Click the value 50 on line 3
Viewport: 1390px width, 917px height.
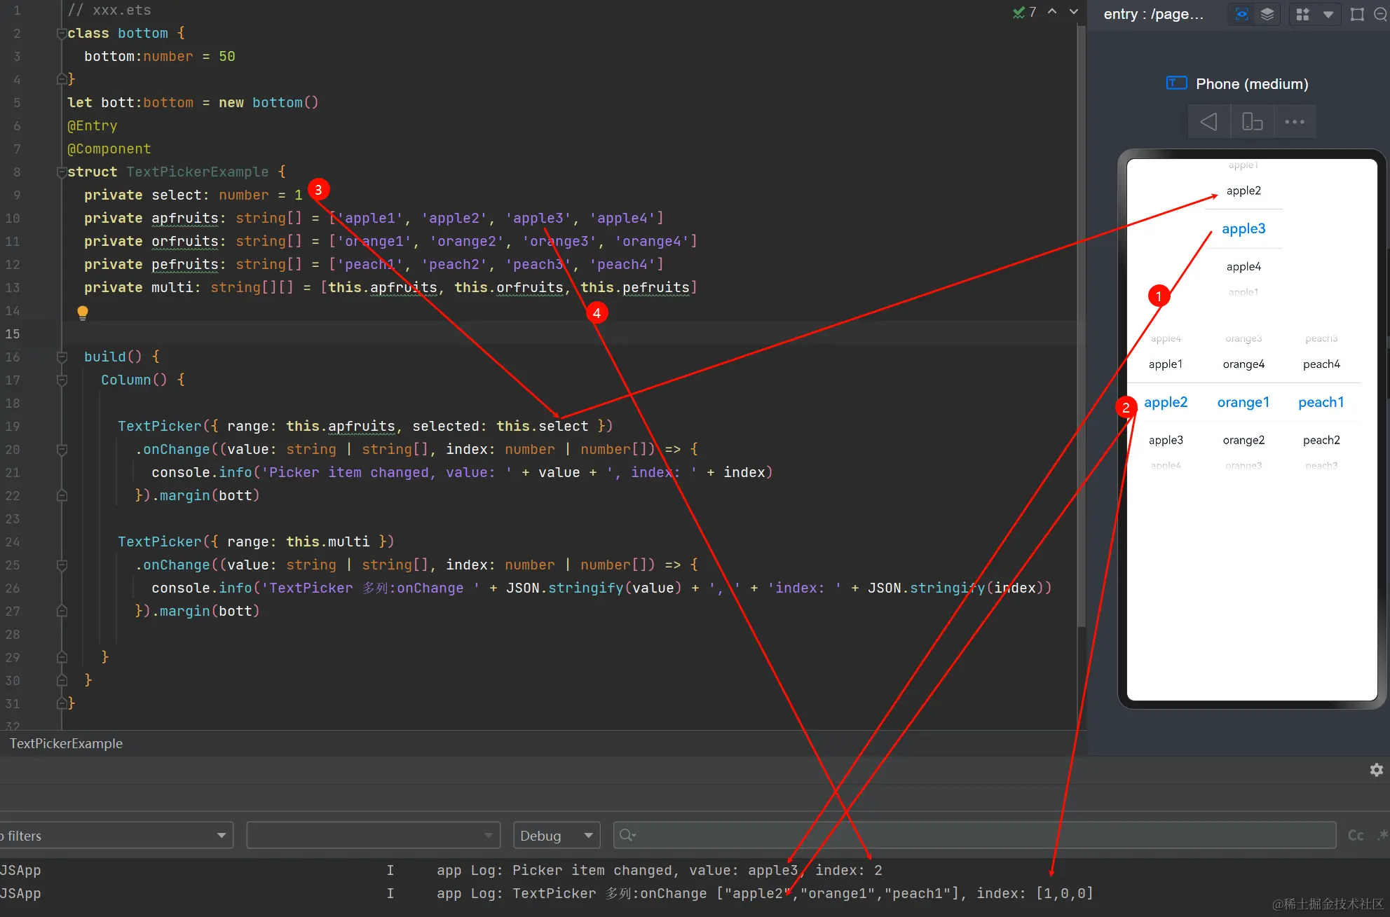[x=227, y=57]
